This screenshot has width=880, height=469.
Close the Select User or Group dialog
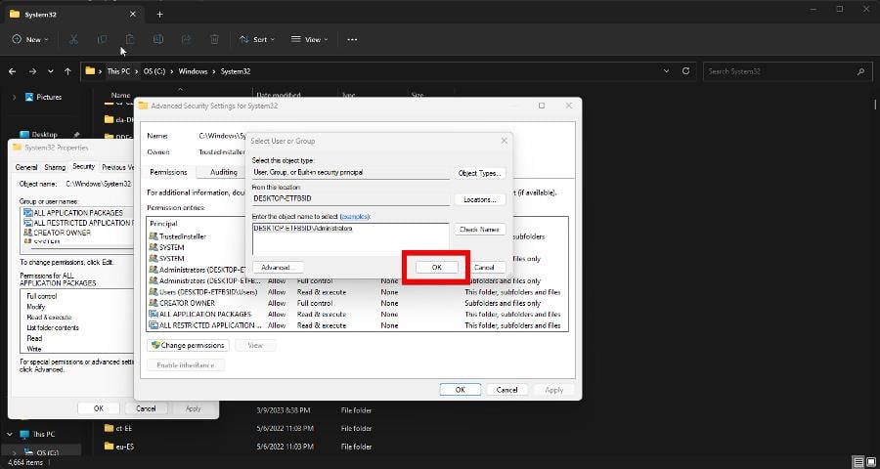(x=504, y=141)
